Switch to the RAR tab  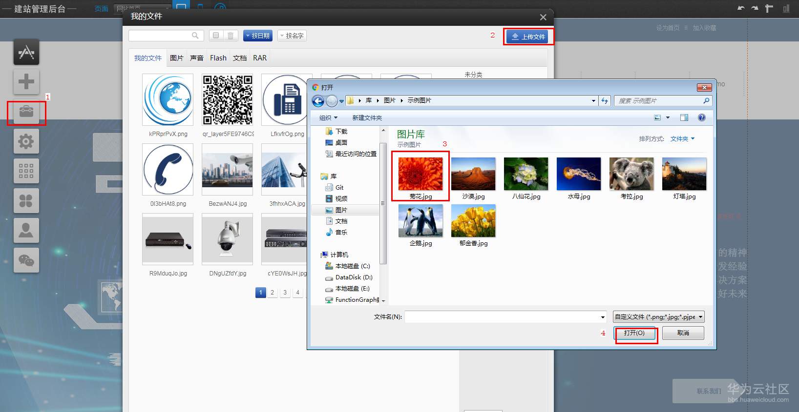tap(260, 58)
